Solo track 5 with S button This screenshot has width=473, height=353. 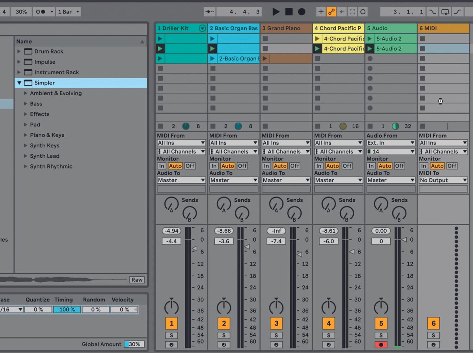[x=381, y=335]
